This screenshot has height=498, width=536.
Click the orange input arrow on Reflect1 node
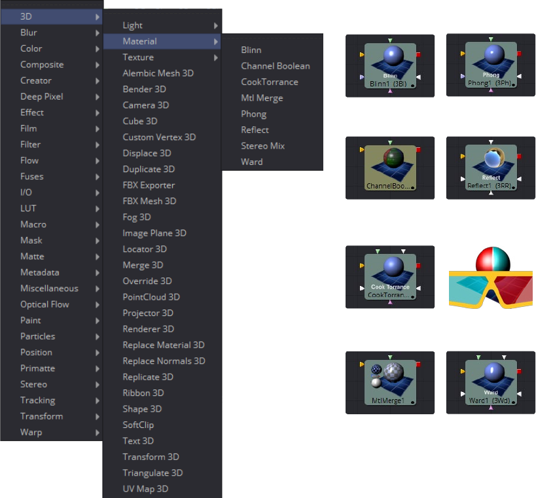[463, 156]
